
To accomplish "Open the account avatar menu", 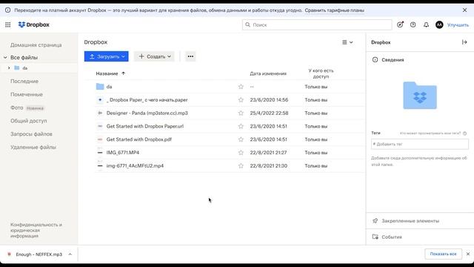I will pos(439,24).
